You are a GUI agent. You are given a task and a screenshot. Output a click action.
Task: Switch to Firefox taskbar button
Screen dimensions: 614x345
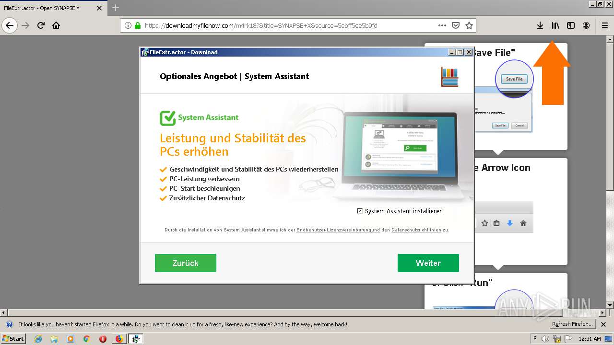coord(119,339)
